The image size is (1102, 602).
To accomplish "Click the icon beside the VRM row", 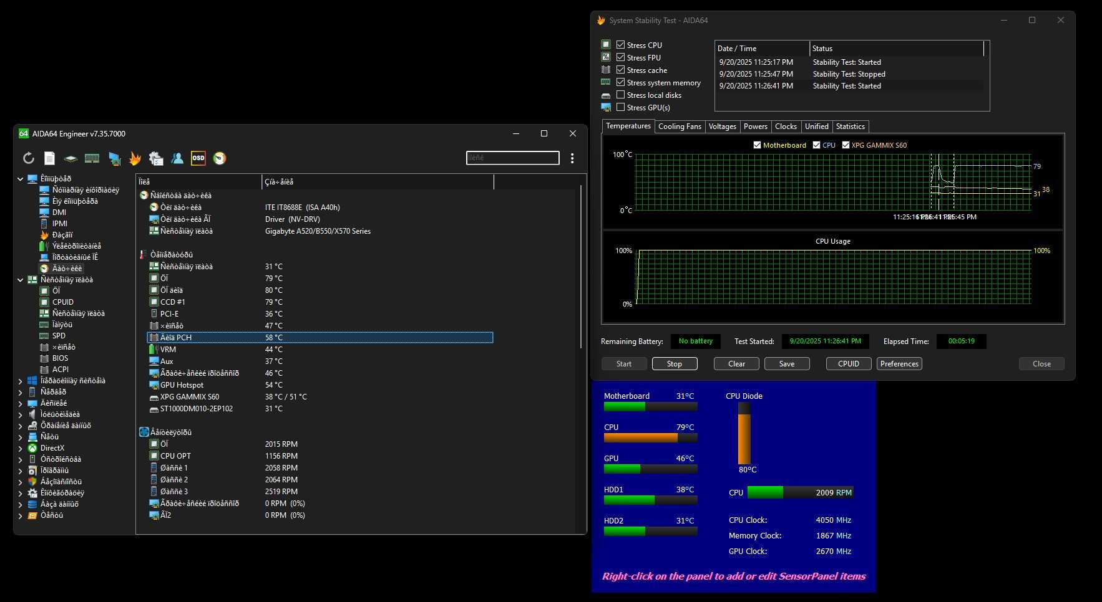I will click(154, 349).
